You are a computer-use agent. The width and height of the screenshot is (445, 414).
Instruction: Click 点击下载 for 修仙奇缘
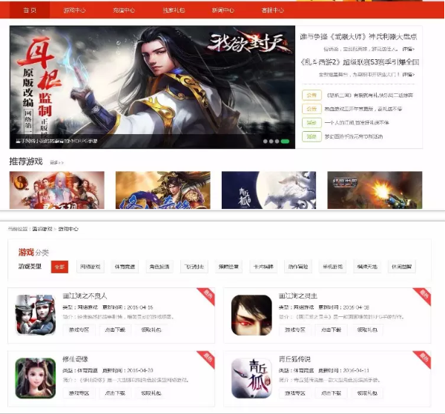[x=115, y=393]
